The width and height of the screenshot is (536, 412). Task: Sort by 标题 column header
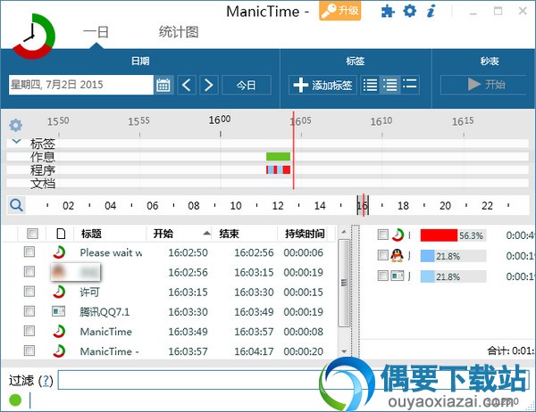click(x=91, y=234)
